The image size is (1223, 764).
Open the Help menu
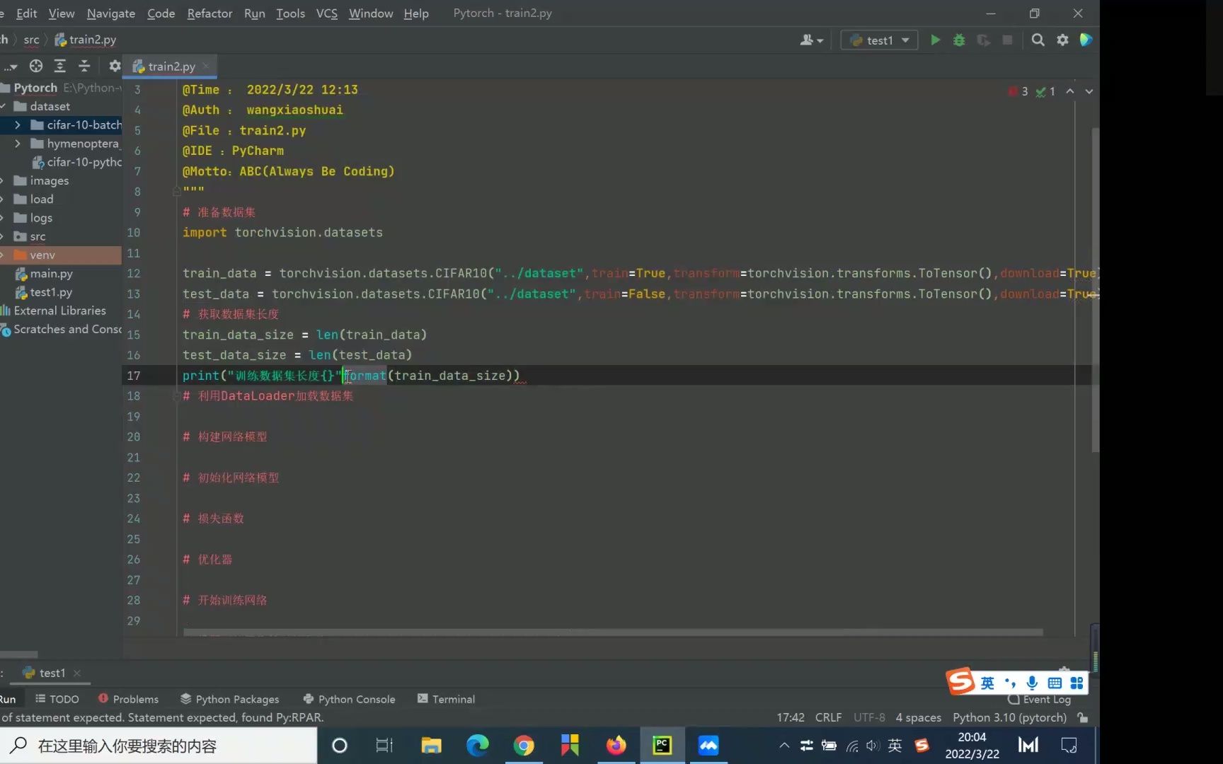pos(416,13)
